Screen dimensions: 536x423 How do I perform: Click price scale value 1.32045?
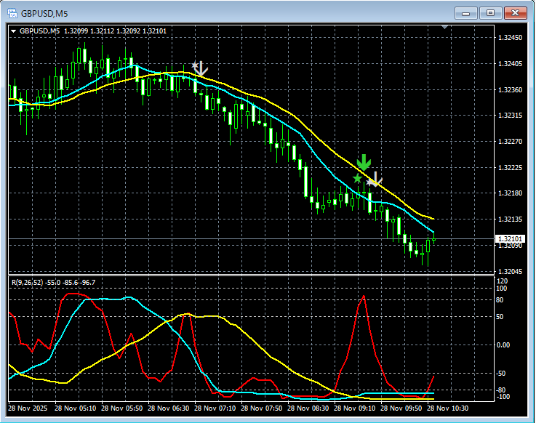(x=511, y=272)
